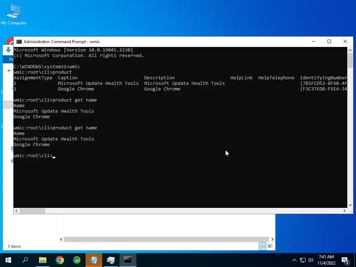Click the Show desktop strip at taskbar end
356x267 pixels.
coord(355,260)
